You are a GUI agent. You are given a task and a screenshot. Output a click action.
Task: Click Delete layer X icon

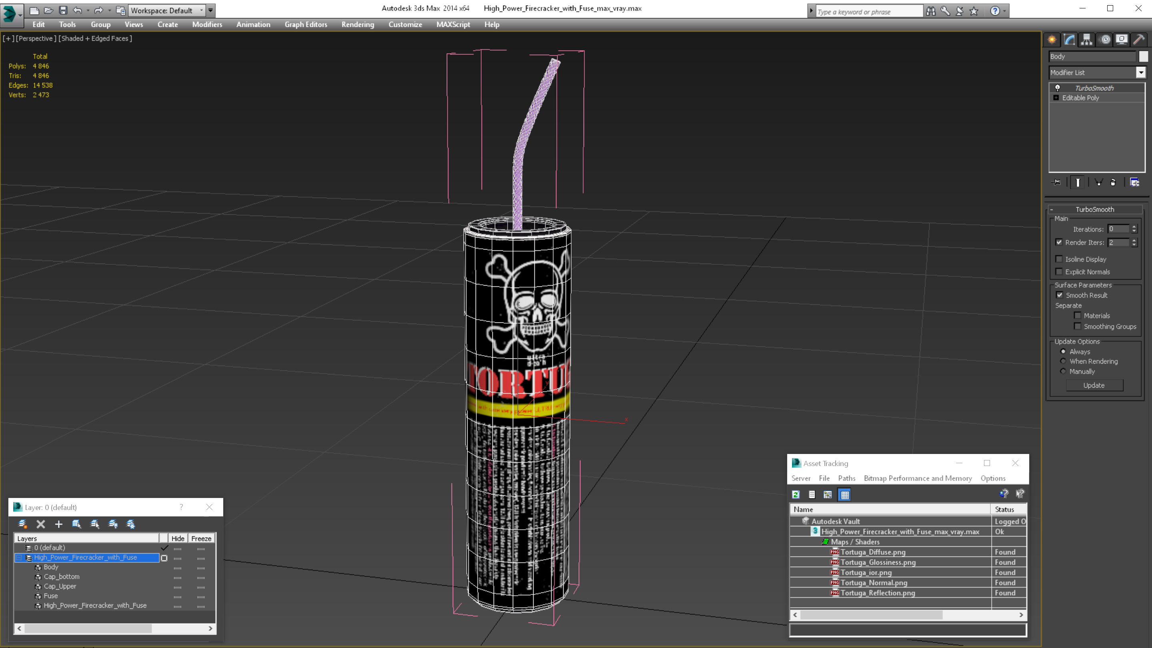(41, 524)
